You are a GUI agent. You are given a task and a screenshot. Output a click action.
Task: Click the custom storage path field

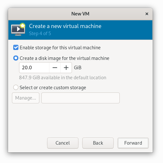click(80, 98)
